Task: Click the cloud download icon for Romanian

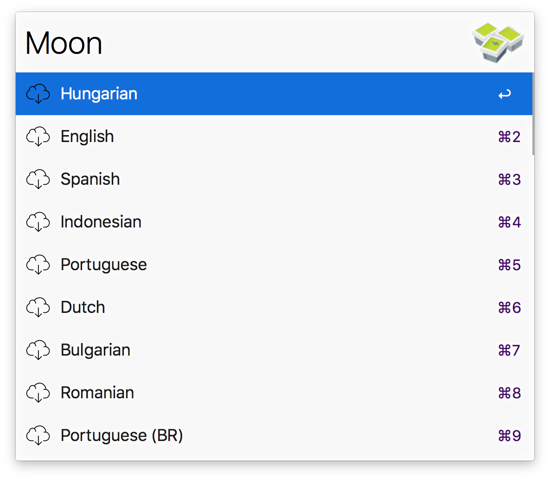Action: pyautogui.click(x=38, y=393)
